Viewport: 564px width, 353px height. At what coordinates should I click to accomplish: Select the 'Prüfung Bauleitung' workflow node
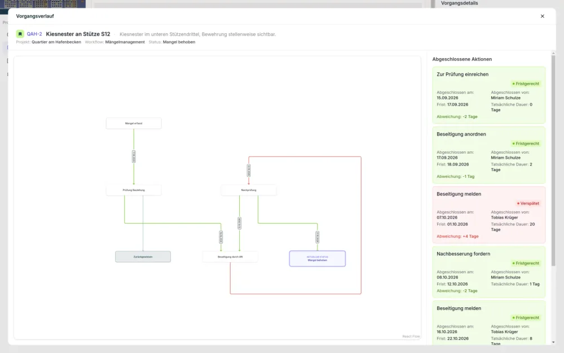134,190
